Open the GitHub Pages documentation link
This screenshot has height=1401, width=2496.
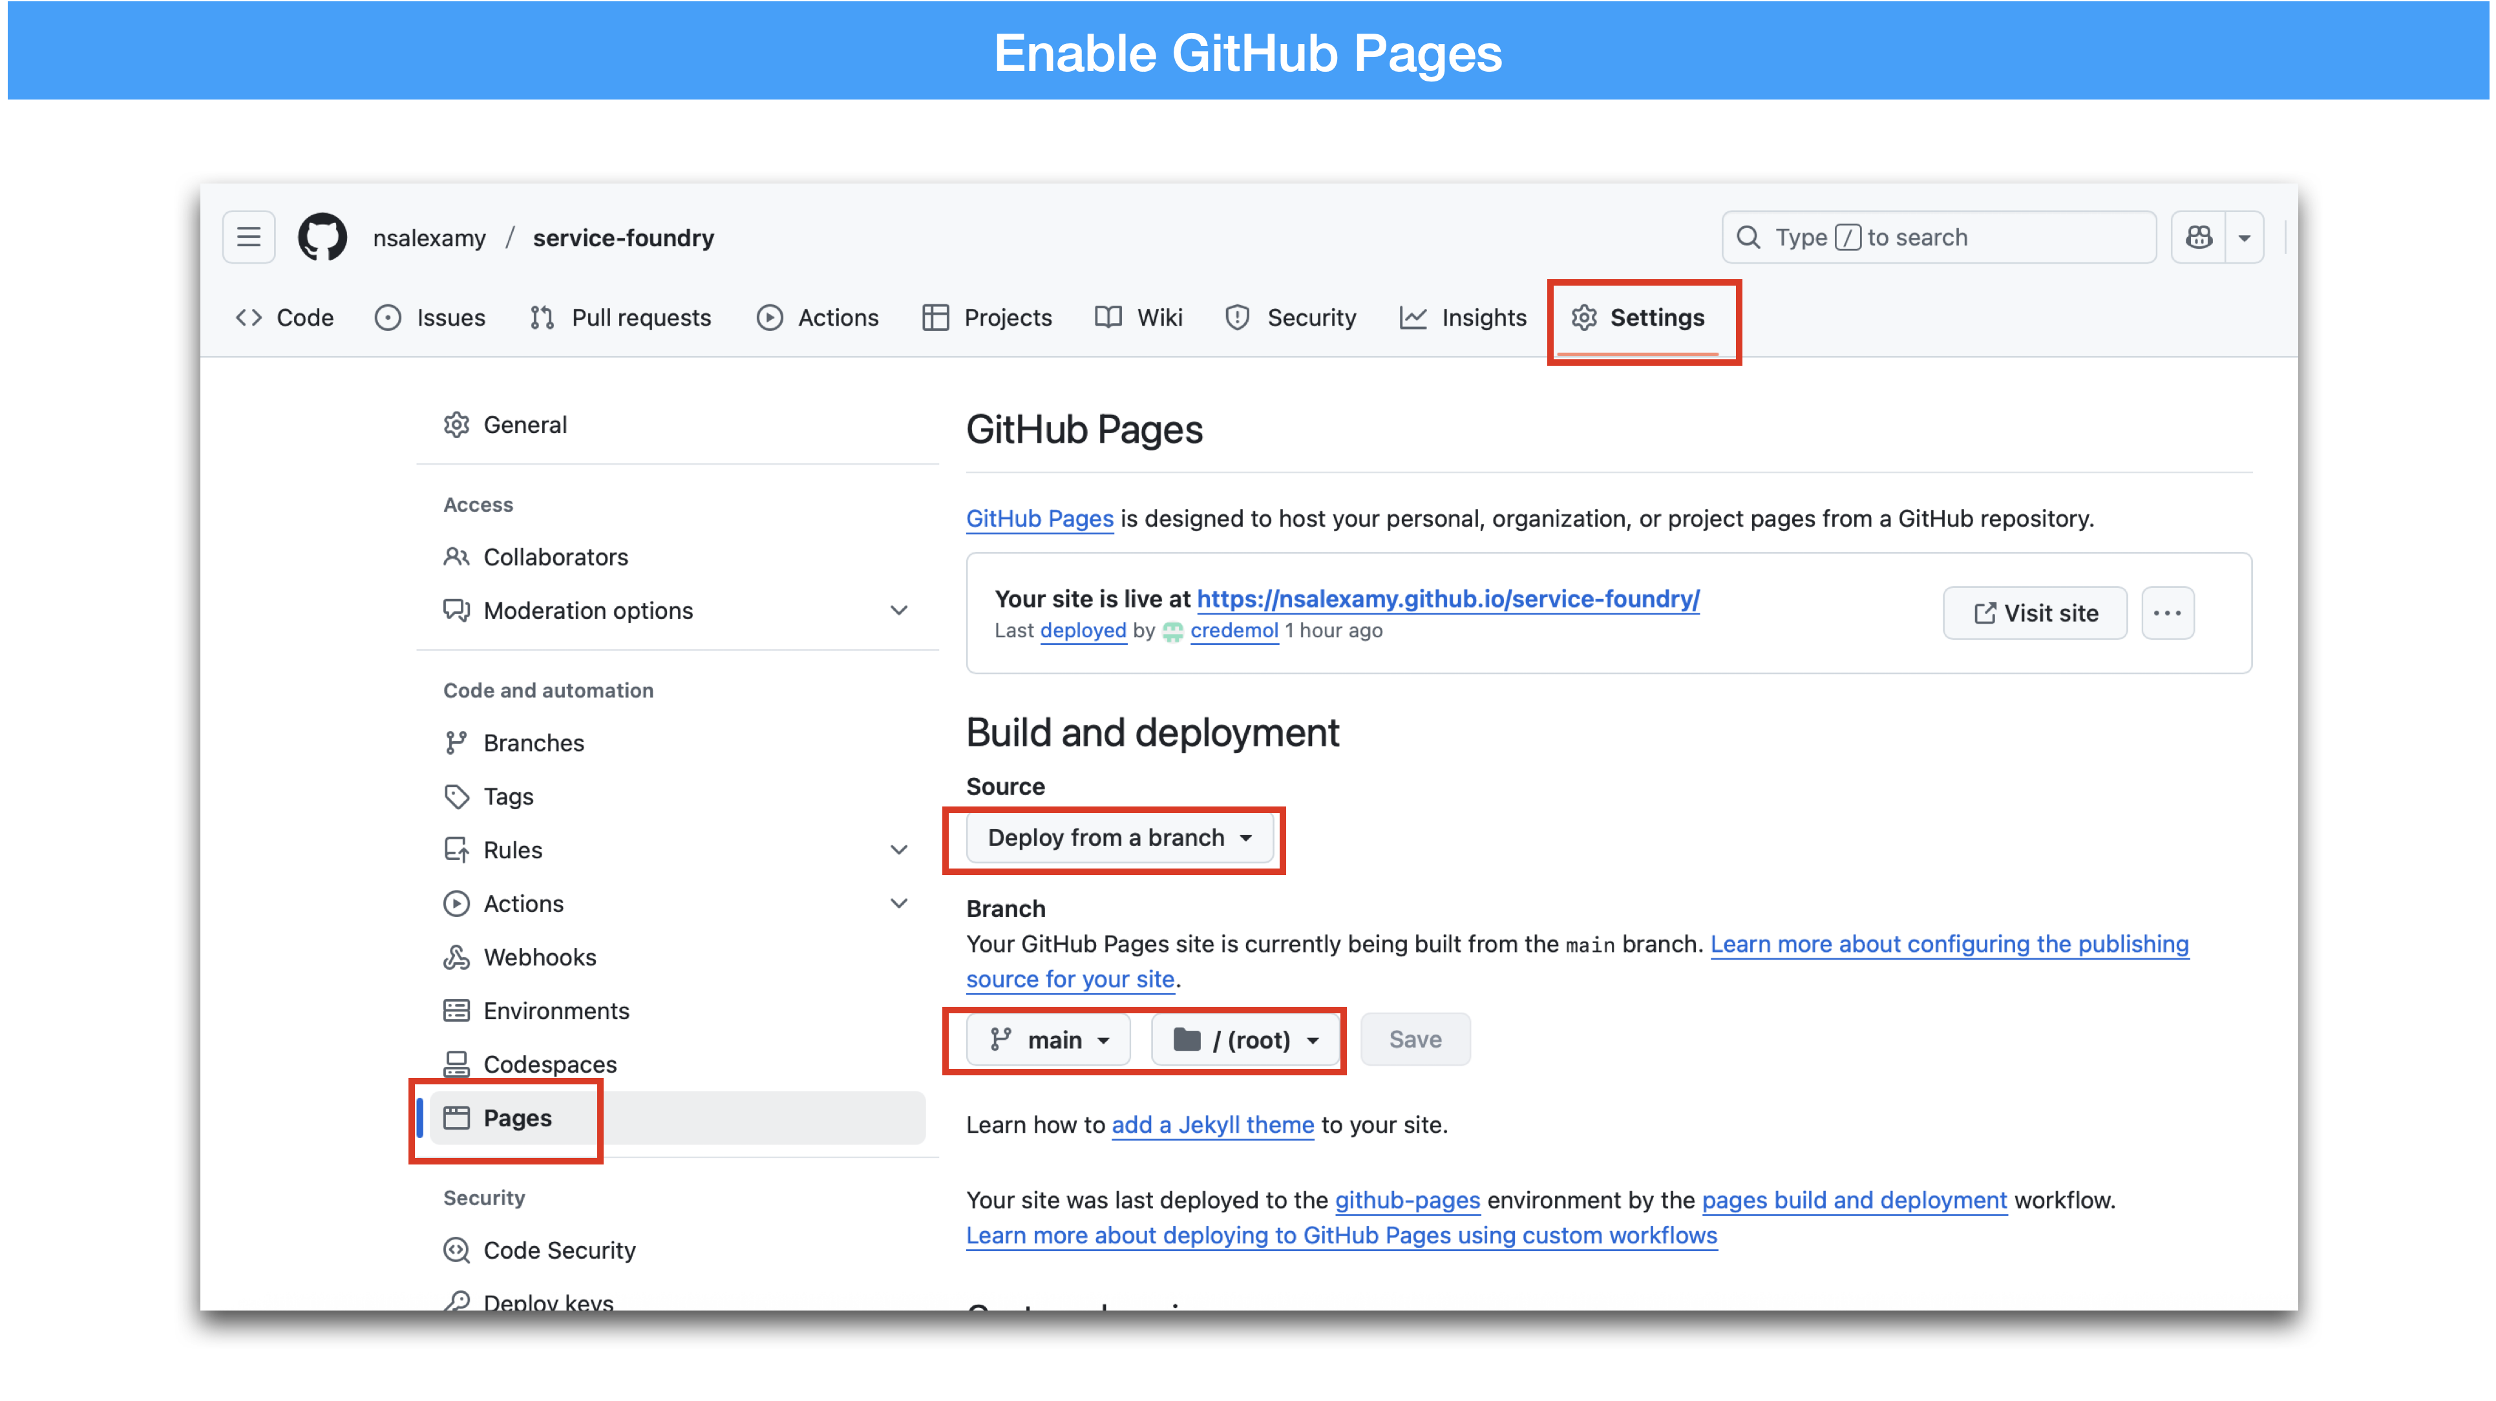click(1040, 518)
